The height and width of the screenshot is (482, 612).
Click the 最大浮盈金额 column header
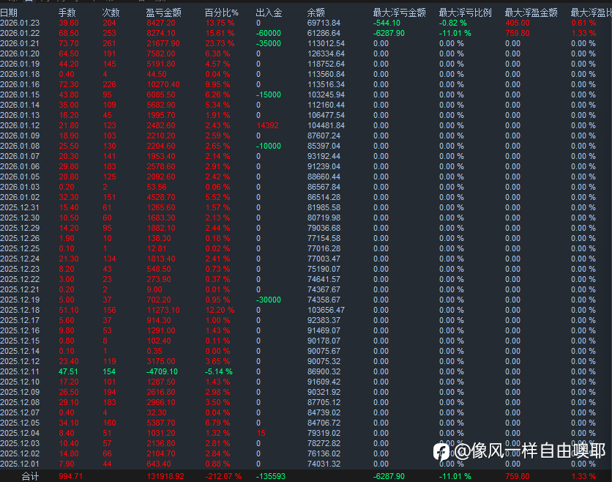coord(531,13)
